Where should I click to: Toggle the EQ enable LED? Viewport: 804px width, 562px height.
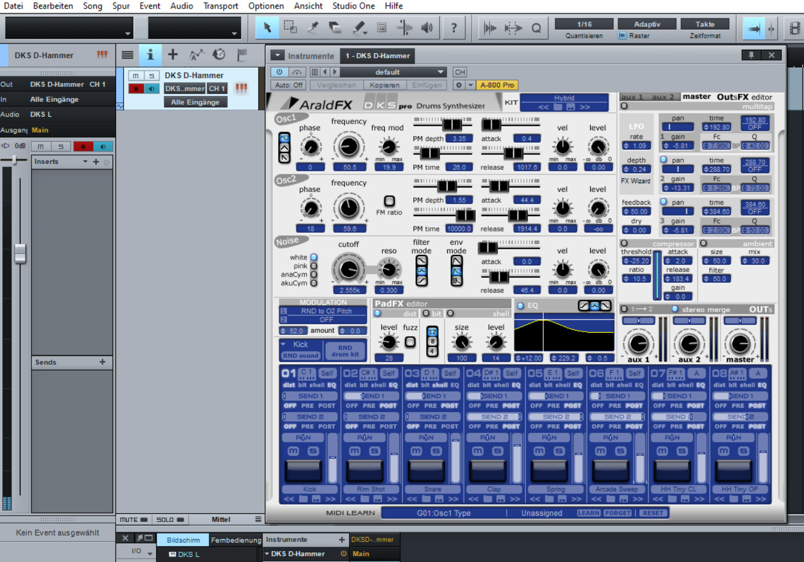520,306
